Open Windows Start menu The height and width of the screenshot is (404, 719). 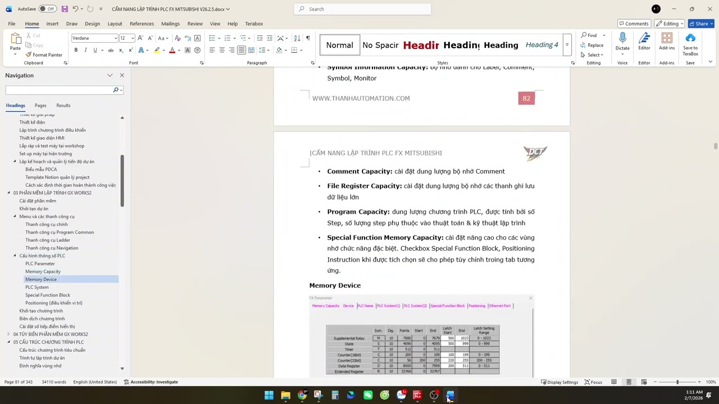click(x=269, y=396)
